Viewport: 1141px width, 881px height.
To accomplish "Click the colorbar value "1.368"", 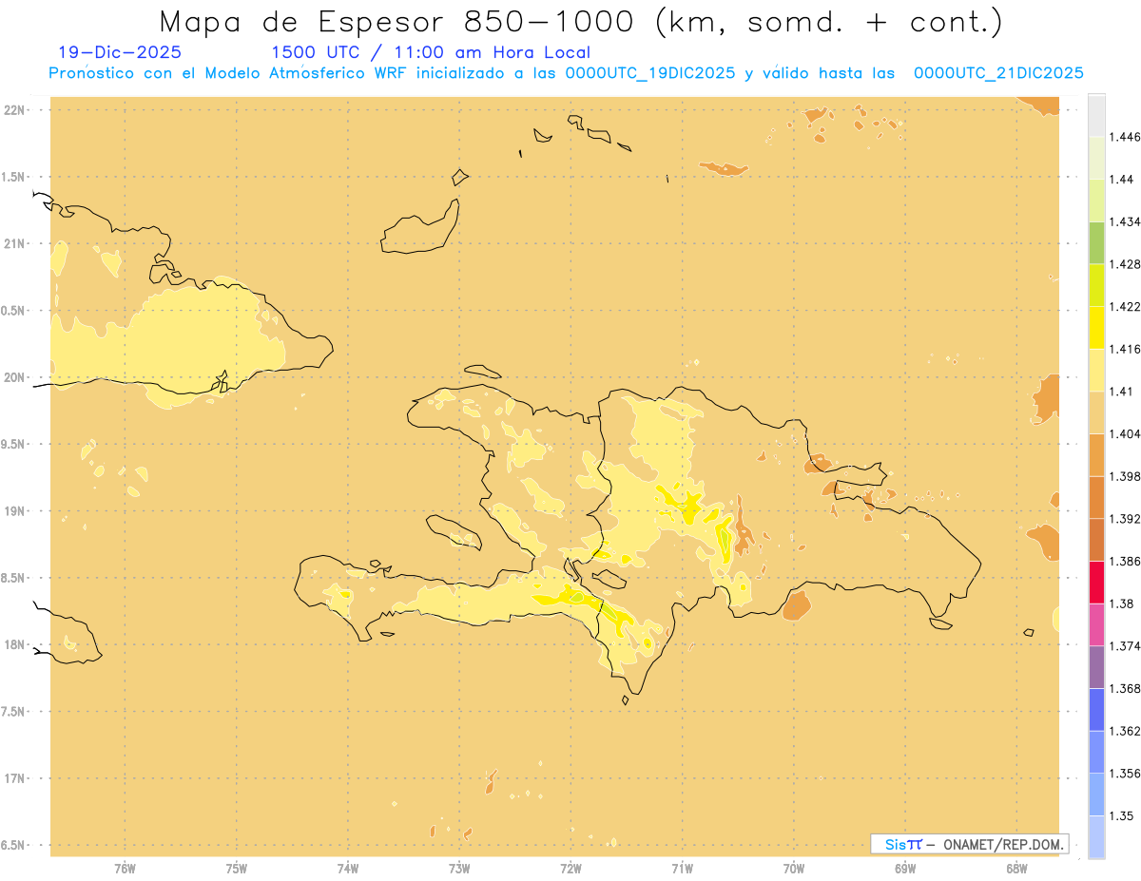I will pos(1127,688).
